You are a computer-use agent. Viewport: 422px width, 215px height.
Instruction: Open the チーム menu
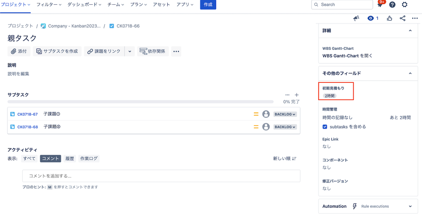click(x=116, y=5)
